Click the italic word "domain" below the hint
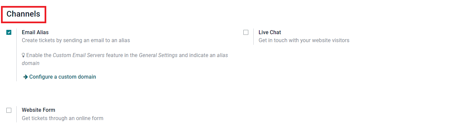 point(31,63)
